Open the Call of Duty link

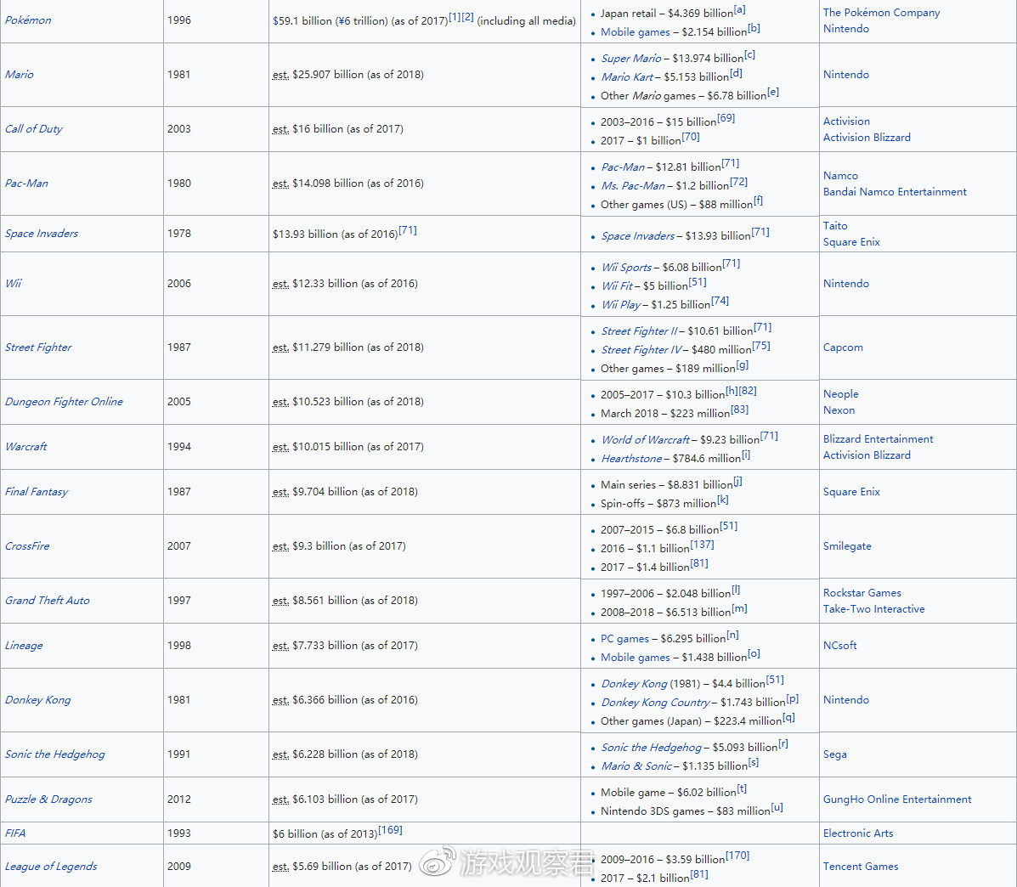pos(34,129)
